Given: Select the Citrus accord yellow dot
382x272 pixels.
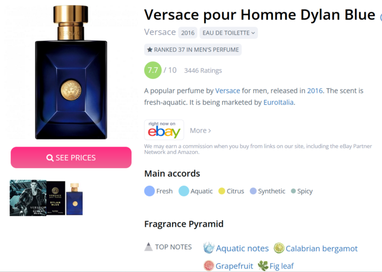Looking at the screenshot, I should tap(222, 191).
